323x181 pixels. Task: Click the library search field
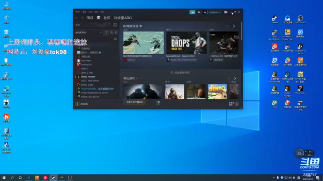tap(94, 39)
